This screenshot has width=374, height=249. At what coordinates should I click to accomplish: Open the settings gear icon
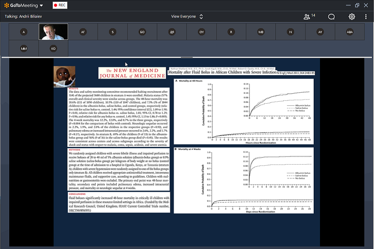[352, 17]
